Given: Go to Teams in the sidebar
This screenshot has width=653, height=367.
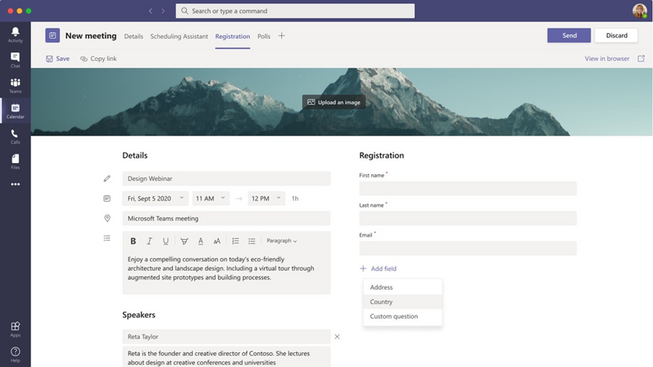Looking at the screenshot, I should [15, 85].
